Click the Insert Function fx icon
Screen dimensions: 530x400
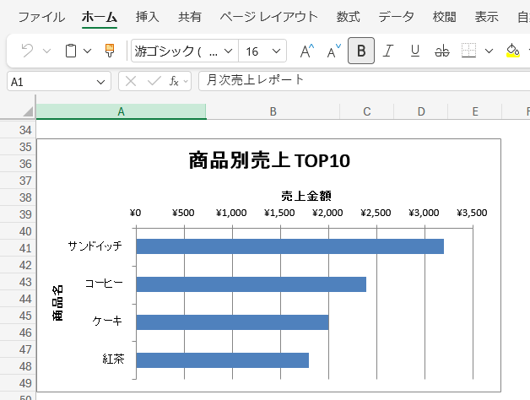174,82
